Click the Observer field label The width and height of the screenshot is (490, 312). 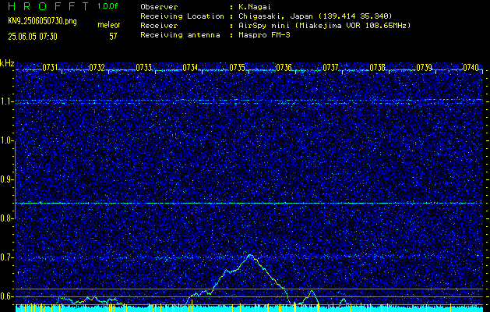159,7
